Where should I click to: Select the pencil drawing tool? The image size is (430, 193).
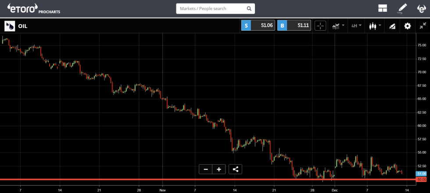[x=402, y=8]
